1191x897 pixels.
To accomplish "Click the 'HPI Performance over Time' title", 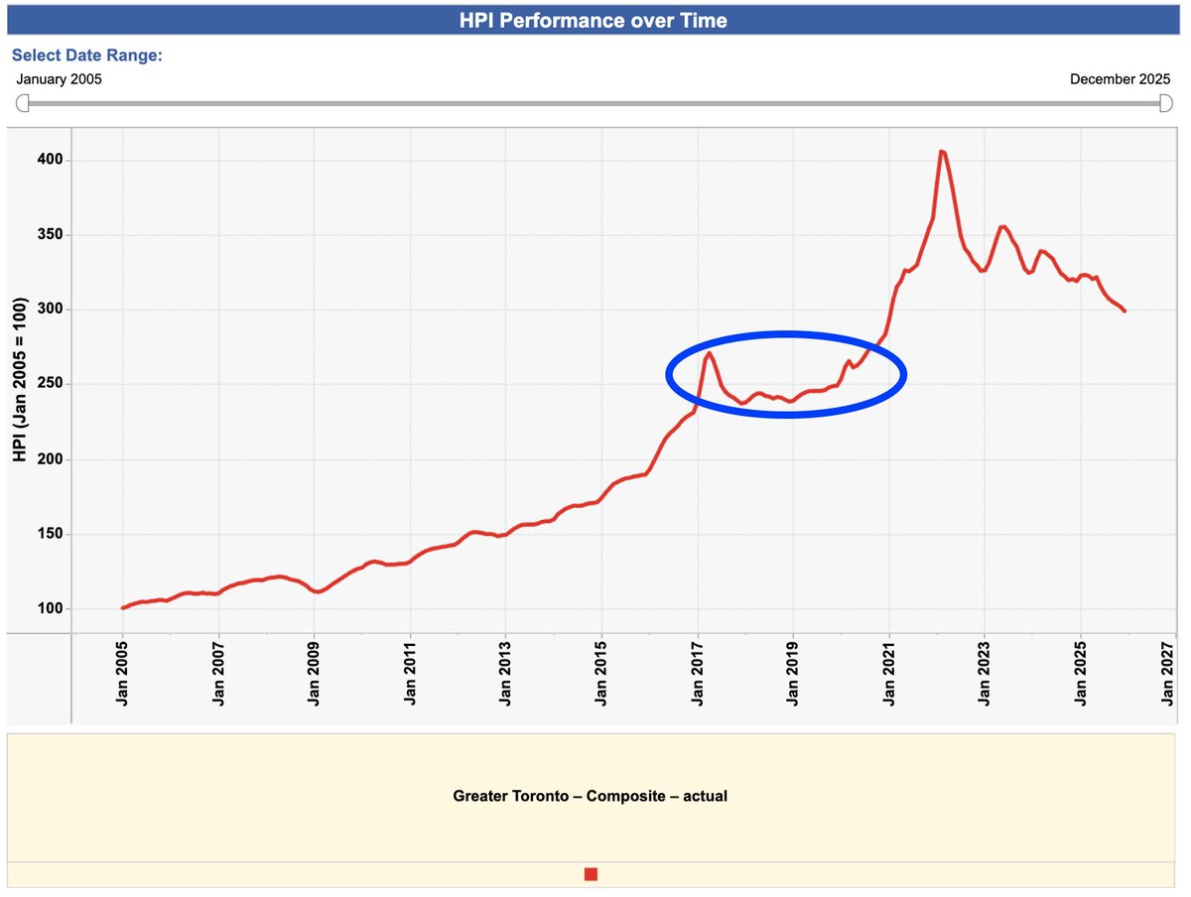I will [x=594, y=20].
